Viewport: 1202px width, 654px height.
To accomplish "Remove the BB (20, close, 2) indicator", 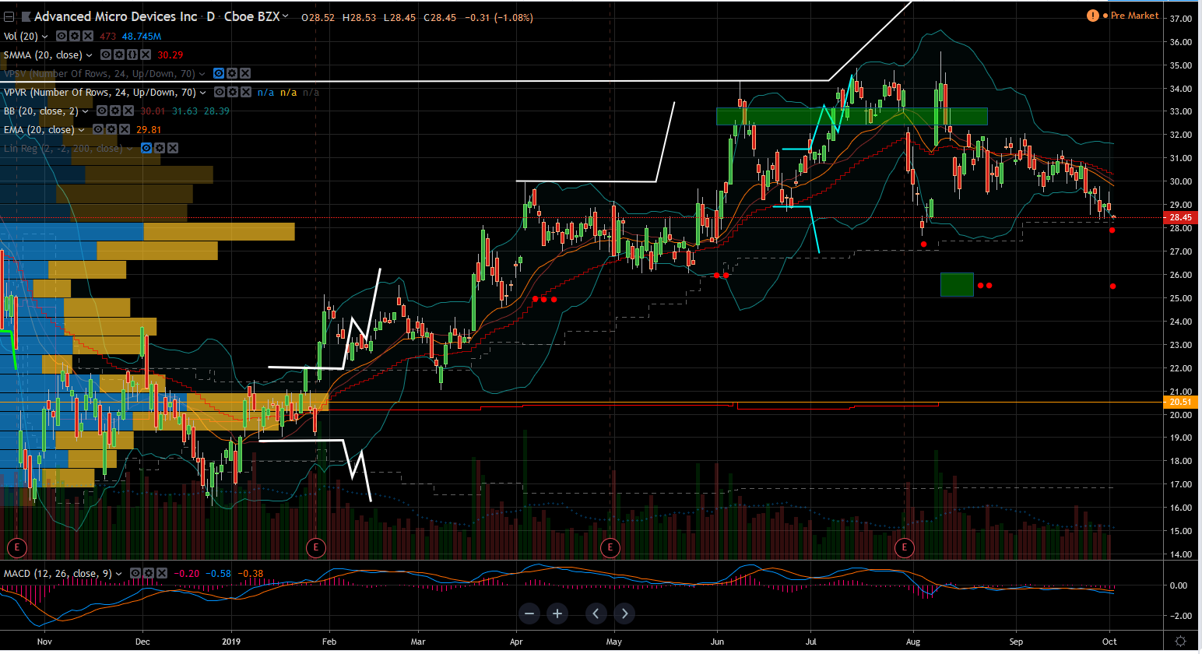I will [x=128, y=111].
